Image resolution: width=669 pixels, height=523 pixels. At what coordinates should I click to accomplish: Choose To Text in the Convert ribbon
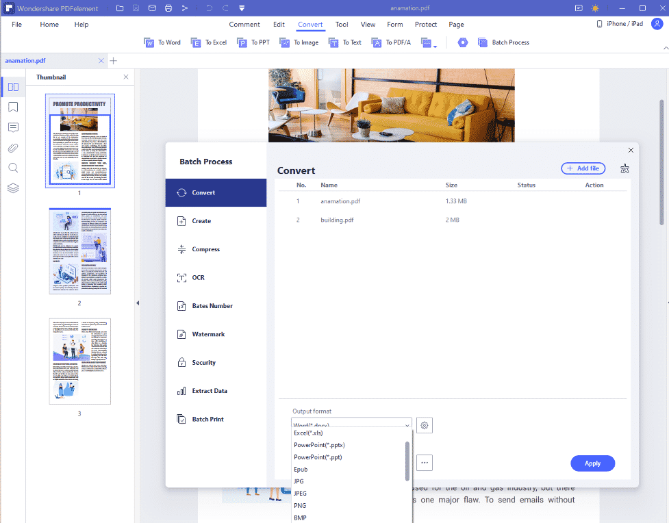344,42
